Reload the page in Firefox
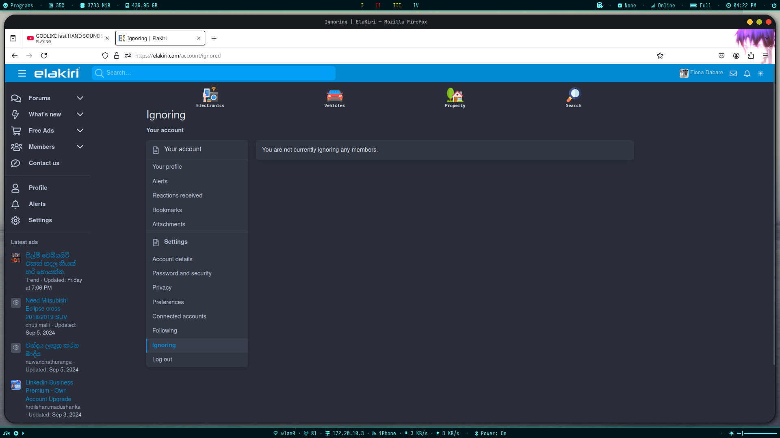Screen dimensions: 780x438 click(x=44, y=56)
